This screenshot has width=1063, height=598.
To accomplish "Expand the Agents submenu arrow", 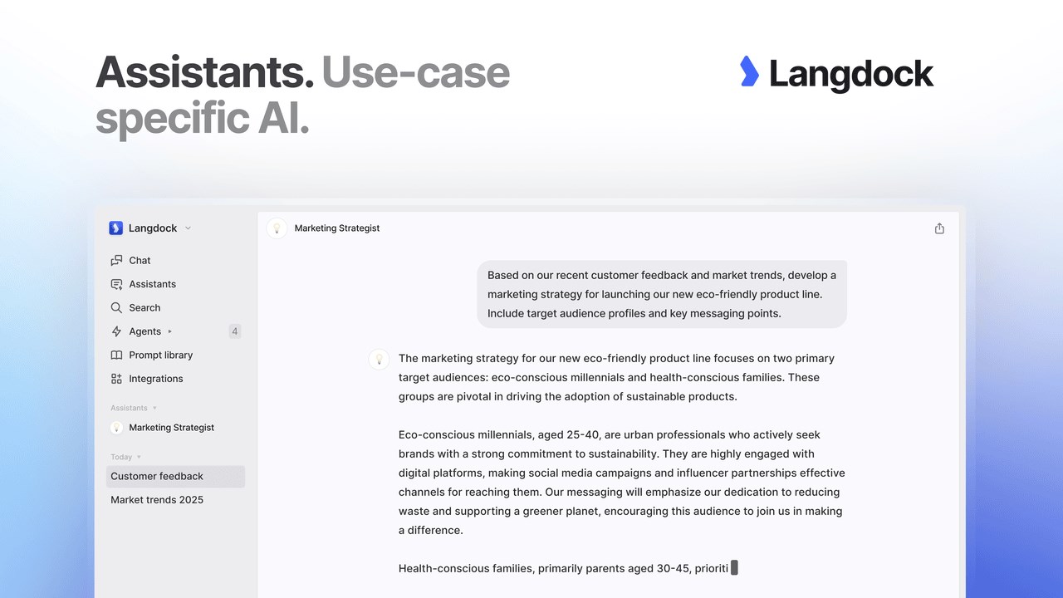I will point(170,331).
